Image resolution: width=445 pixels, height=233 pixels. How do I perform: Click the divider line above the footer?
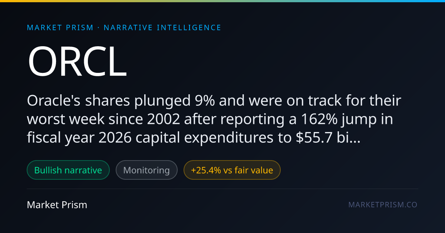tap(222, 189)
